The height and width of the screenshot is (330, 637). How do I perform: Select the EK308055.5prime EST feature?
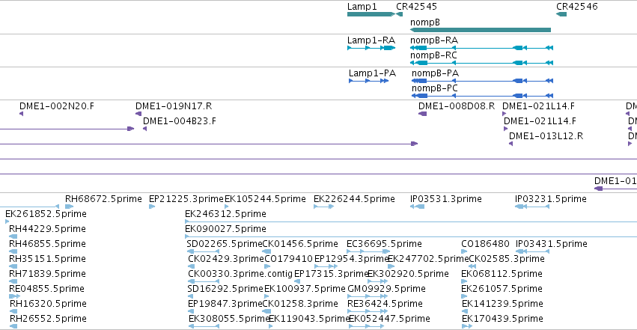pos(204,326)
